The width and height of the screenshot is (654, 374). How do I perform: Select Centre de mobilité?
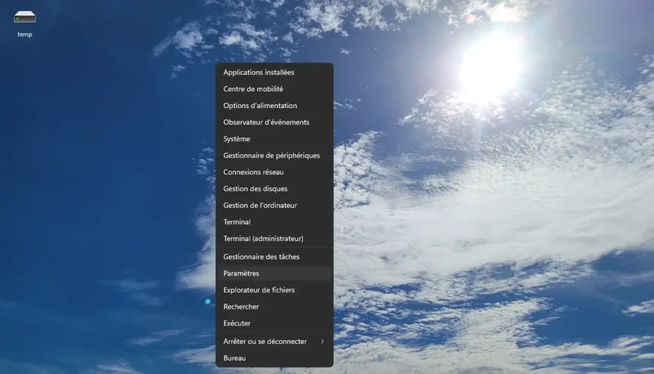coord(275,89)
